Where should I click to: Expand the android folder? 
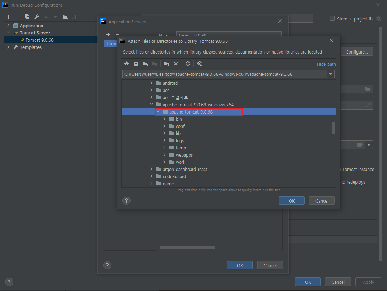click(151, 83)
